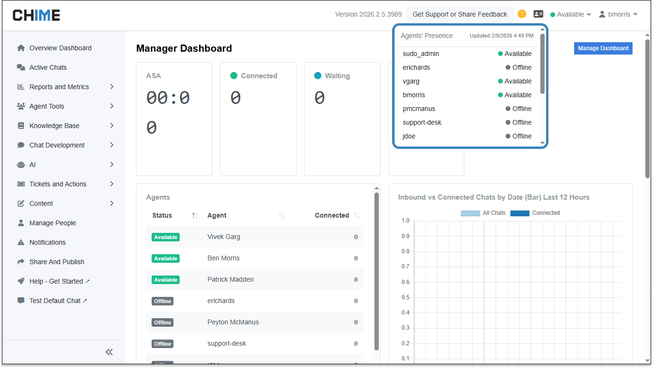
Task: Click the yellow warning alert icon
Action: coord(522,14)
